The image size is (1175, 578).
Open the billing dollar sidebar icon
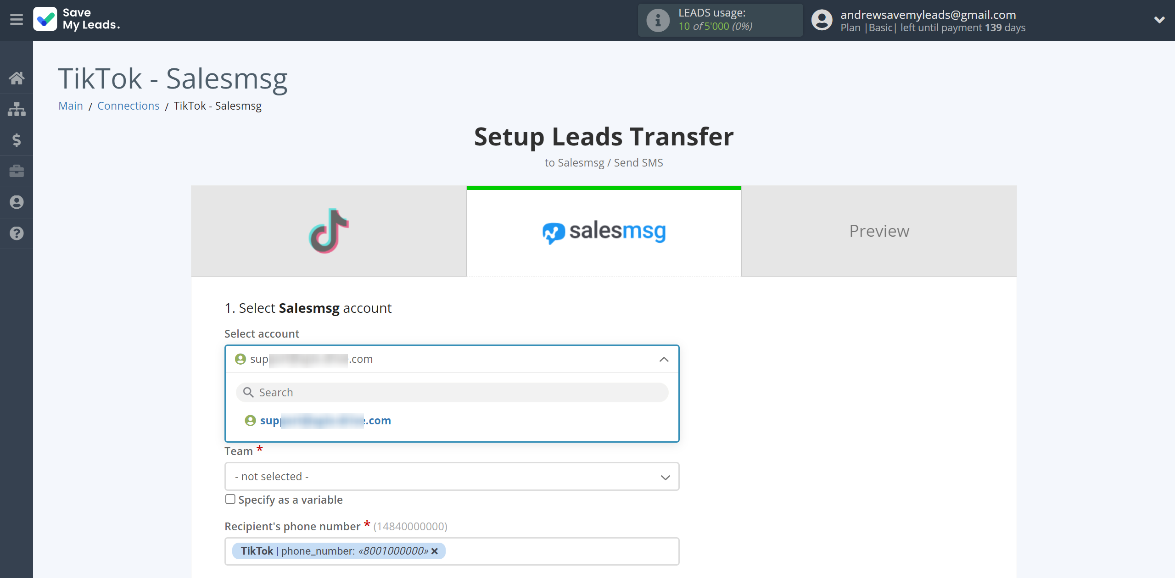pos(17,140)
